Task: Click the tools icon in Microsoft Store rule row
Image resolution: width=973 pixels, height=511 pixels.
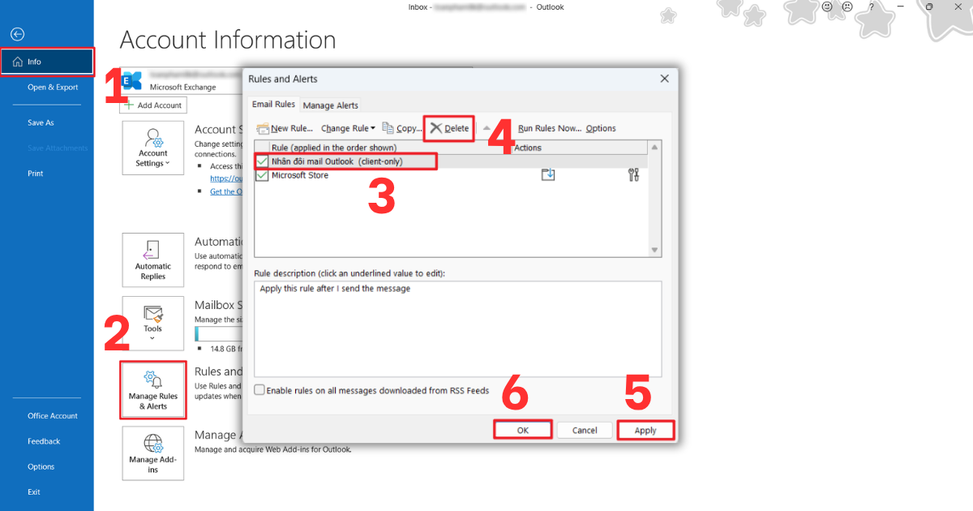Action: 634,175
